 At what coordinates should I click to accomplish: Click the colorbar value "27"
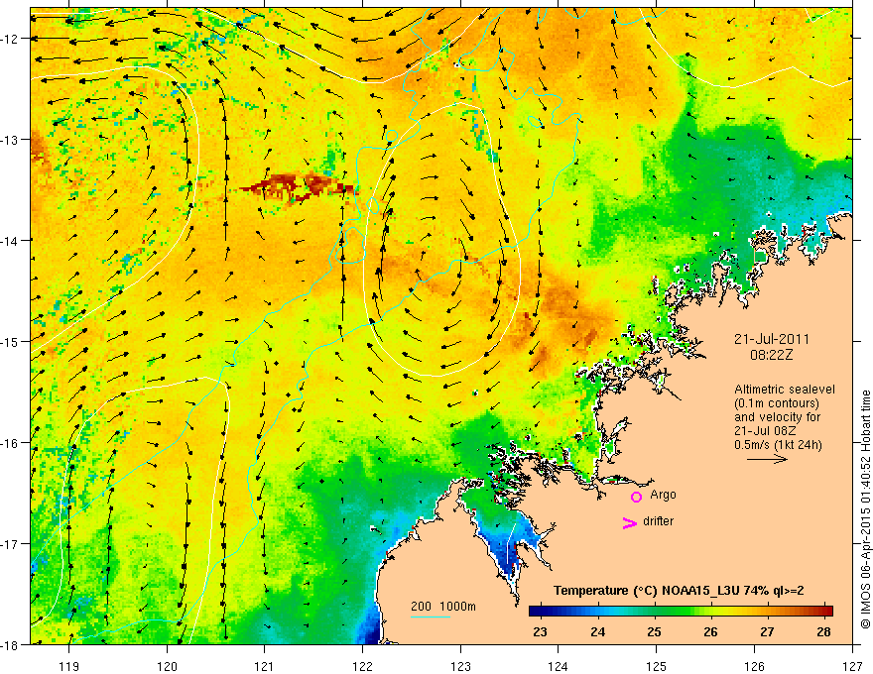pyautogui.click(x=767, y=632)
